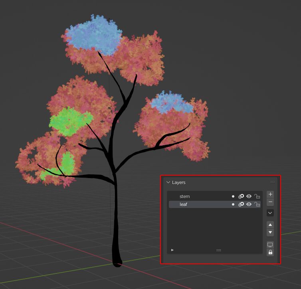301x289 pixels.
Task: Collapse the Layers panel
Action: (x=168, y=182)
